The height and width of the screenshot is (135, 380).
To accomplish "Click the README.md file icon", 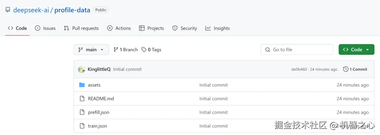I will tap(82, 99).
